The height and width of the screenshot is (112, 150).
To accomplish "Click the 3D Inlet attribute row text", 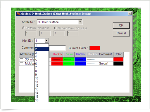I will click(30, 59).
